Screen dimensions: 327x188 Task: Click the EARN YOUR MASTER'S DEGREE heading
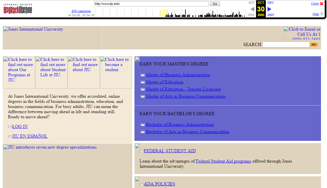(174, 64)
